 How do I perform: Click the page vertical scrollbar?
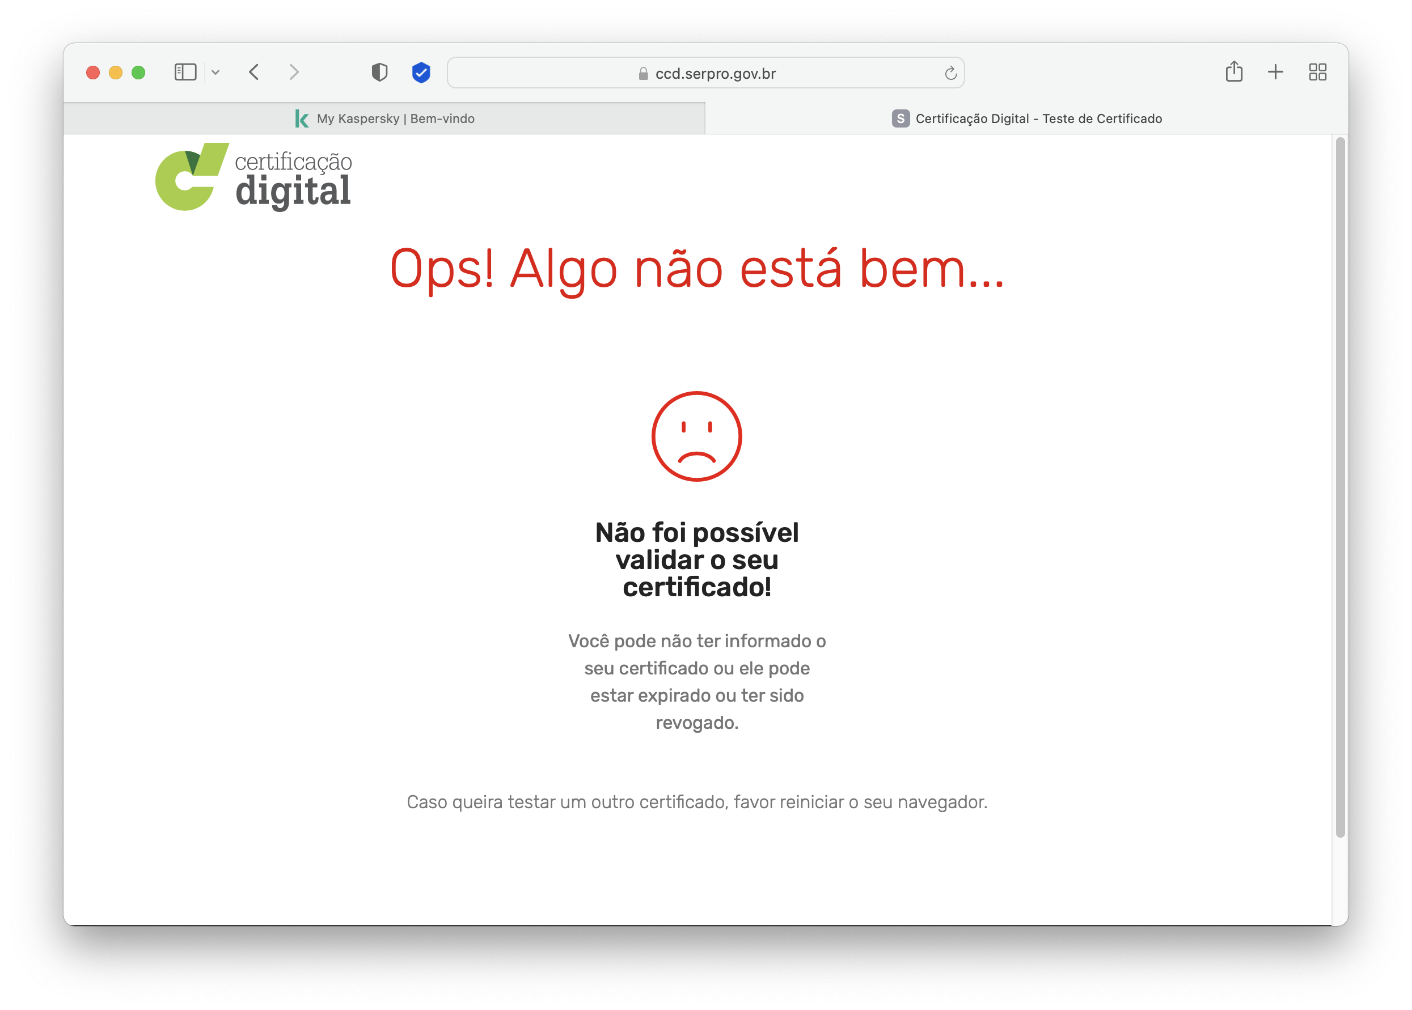click(x=1340, y=487)
